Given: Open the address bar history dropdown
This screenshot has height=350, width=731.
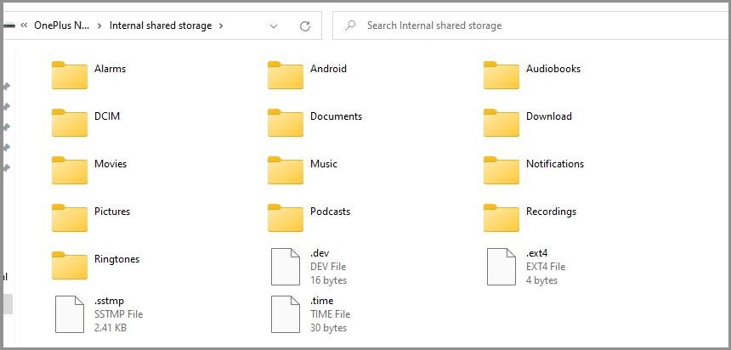Looking at the screenshot, I should click(x=274, y=26).
